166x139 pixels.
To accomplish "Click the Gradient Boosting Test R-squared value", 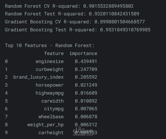I will 125,30.
